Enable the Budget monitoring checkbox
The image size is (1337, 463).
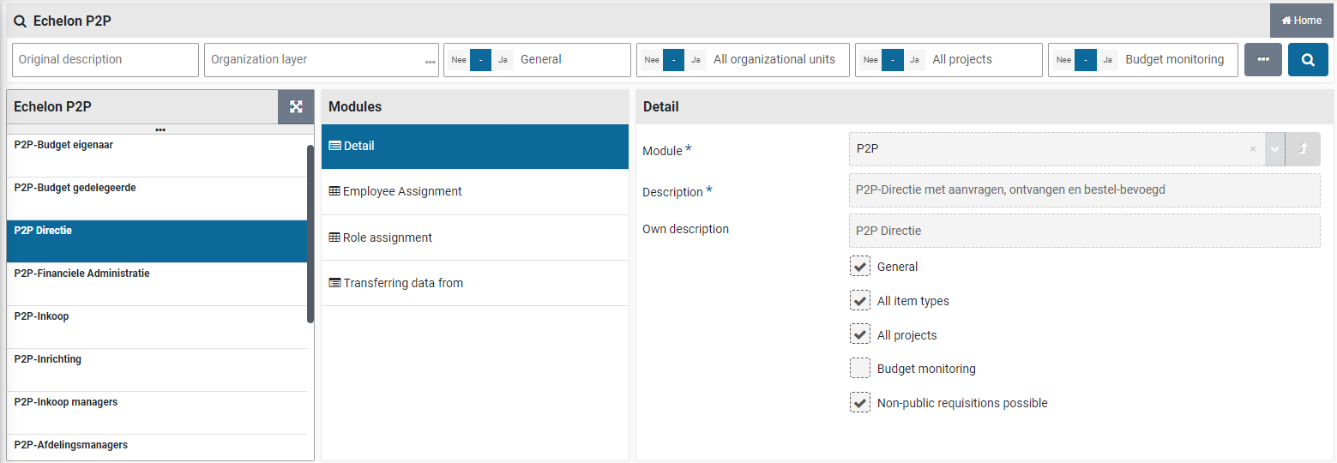tap(859, 369)
